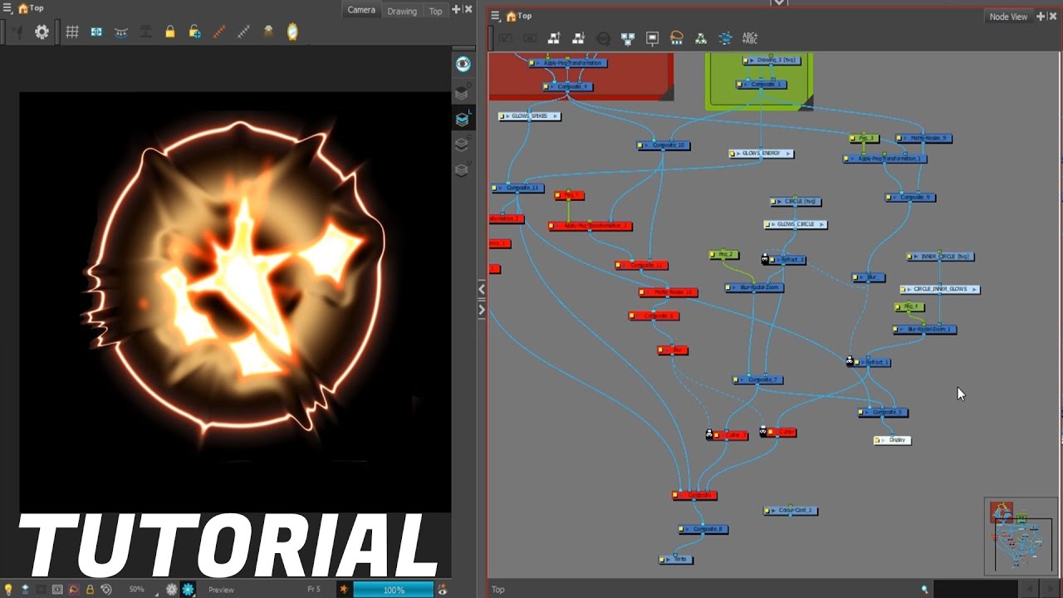Open Node View hamburger menu
The height and width of the screenshot is (598, 1063).
[x=495, y=16]
